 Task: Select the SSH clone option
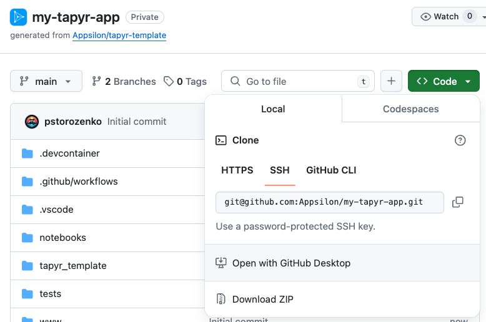pos(280,170)
